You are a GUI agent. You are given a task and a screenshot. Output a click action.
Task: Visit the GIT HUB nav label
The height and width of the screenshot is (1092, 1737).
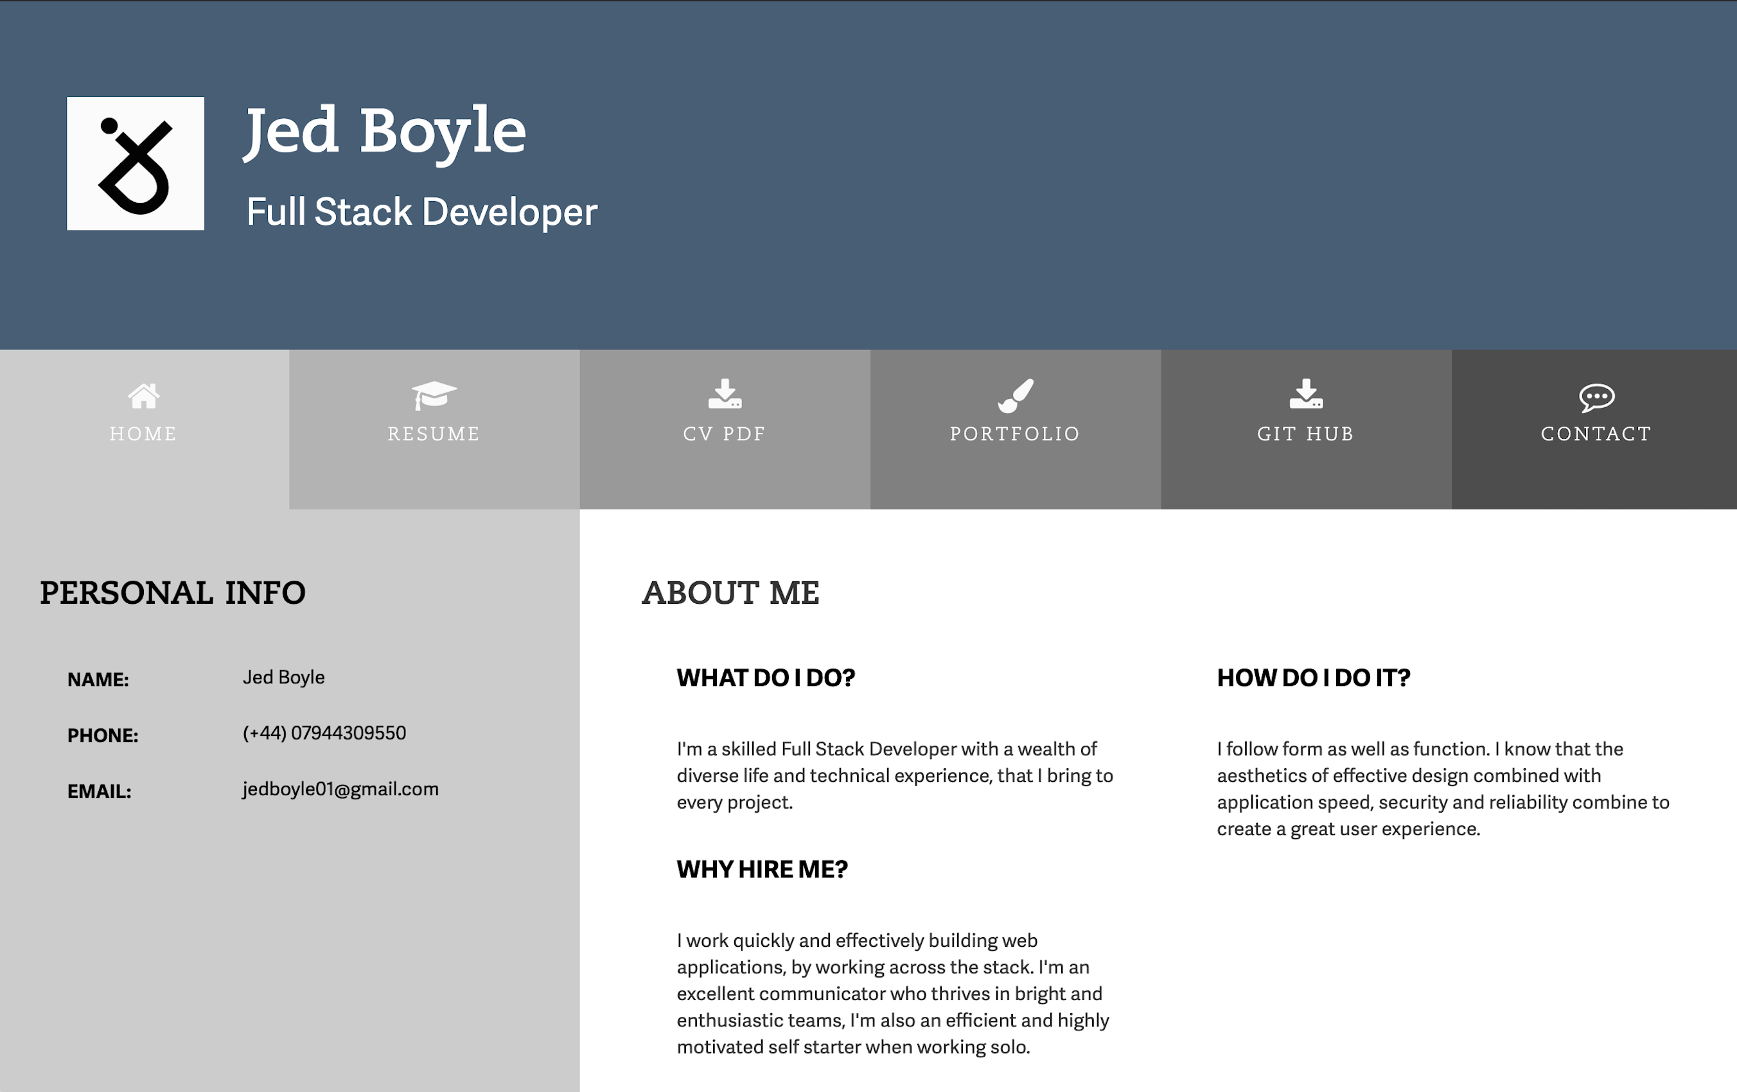click(x=1305, y=434)
